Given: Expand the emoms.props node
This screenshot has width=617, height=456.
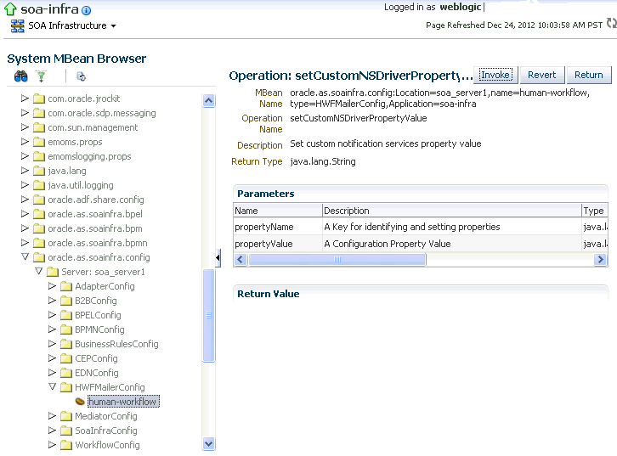Looking at the screenshot, I should tap(25, 142).
